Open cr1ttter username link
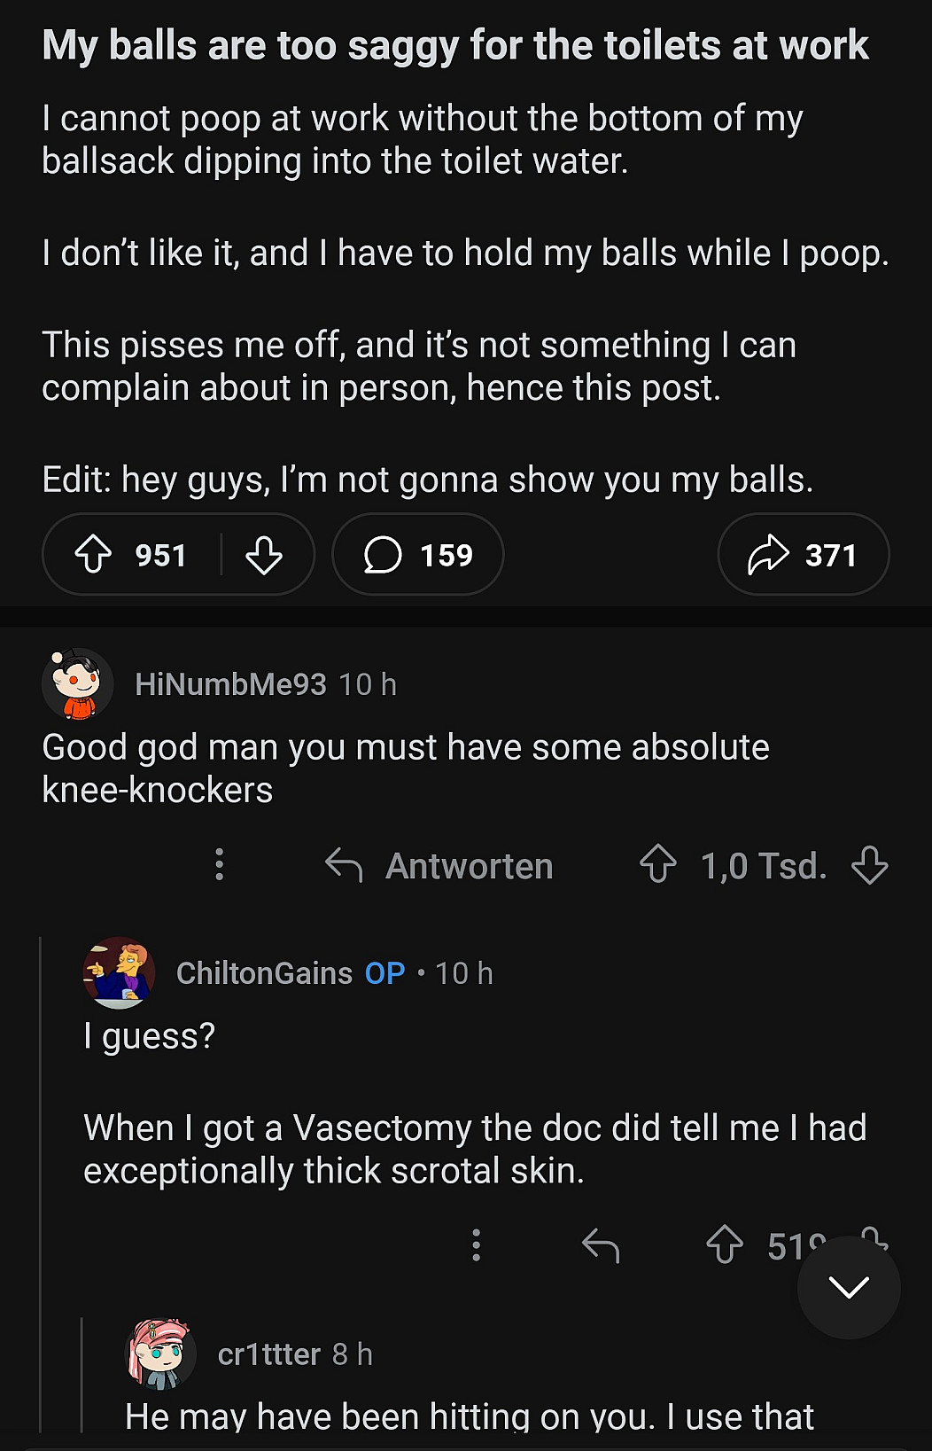Image resolution: width=932 pixels, height=1451 pixels. coord(268,1354)
